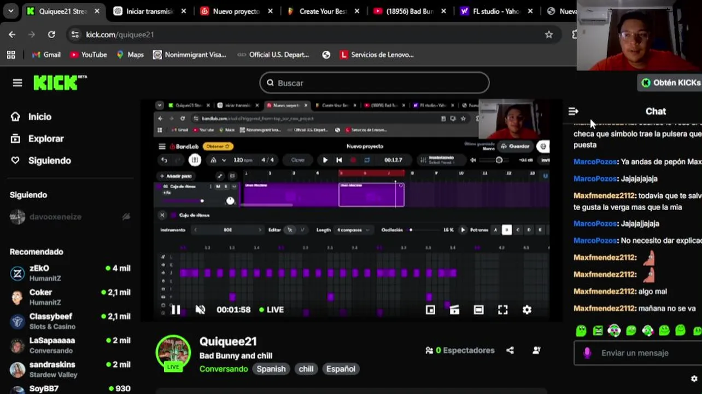
Task: Open the YouTube bookmark
Action: [89, 55]
